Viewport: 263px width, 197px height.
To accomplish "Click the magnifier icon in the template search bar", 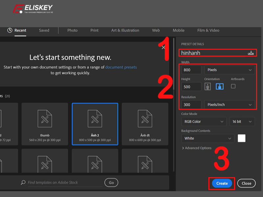I will [x=23, y=183].
